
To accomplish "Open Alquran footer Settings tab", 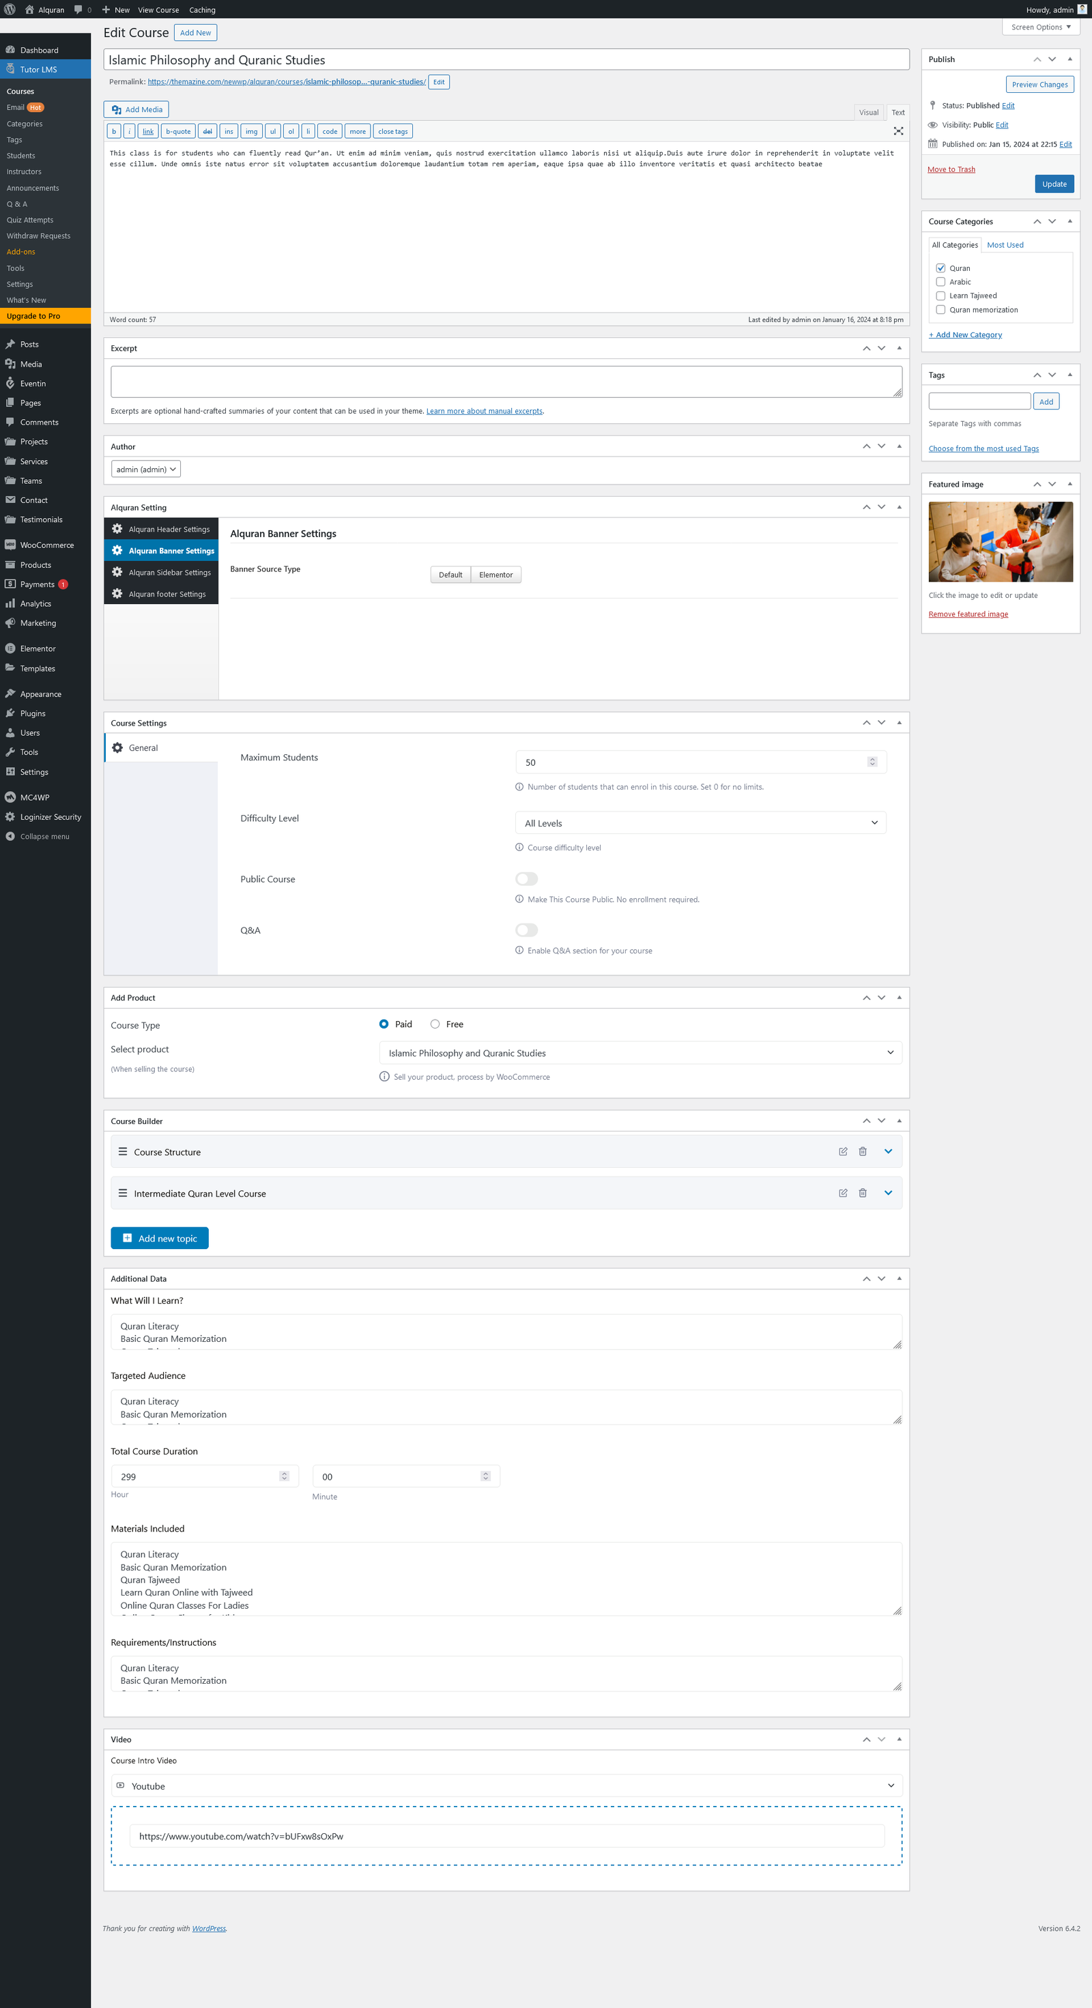I will tap(161, 594).
